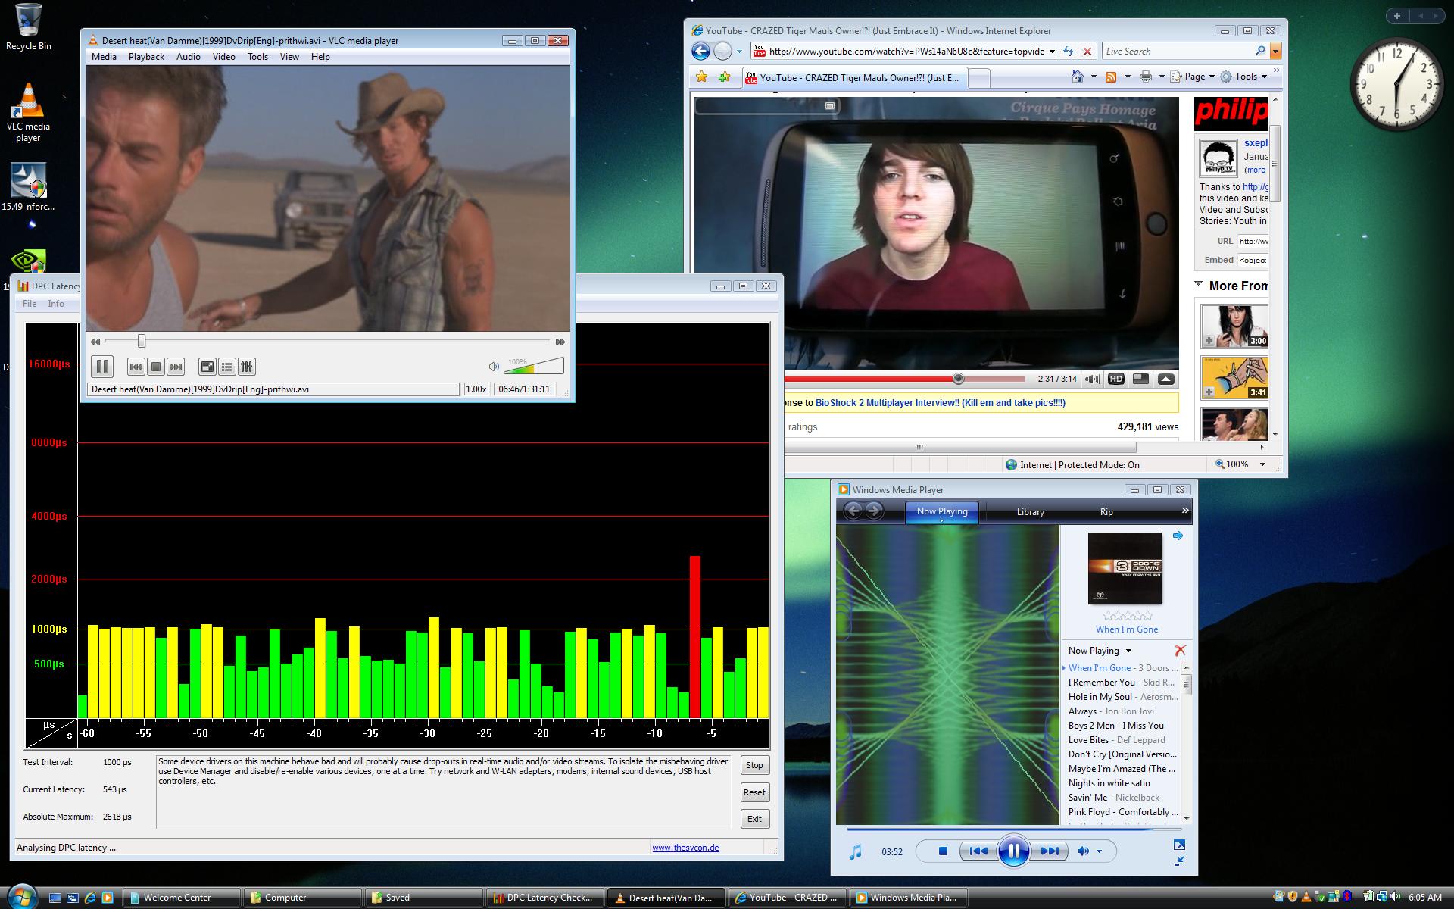Open the related video thumbnail marked 3:41
Screen dimensions: 1454x909
click(1234, 377)
